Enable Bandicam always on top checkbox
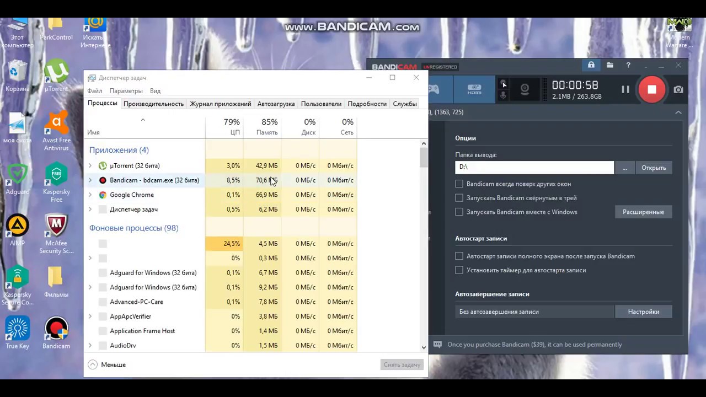The width and height of the screenshot is (706, 397). pos(459,184)
